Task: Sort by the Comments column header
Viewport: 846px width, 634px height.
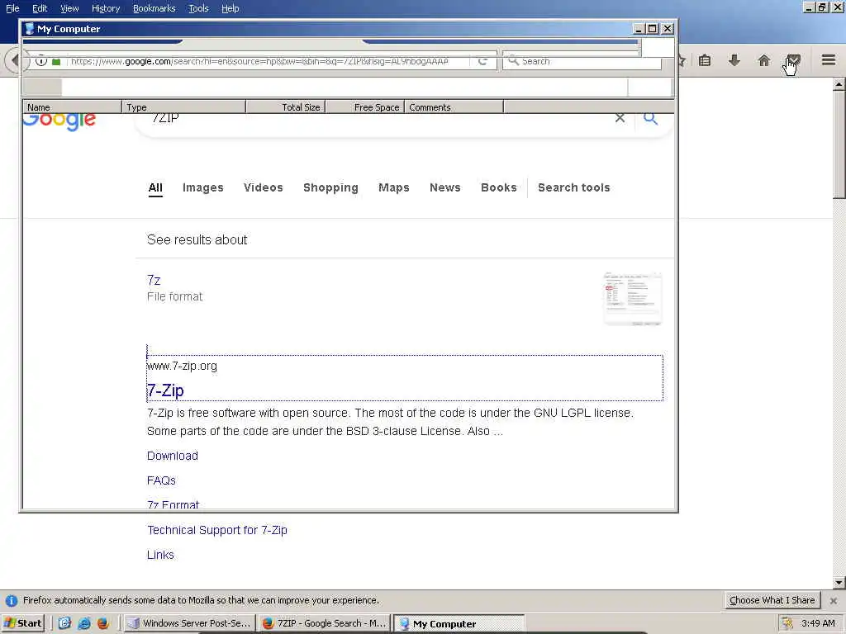Action: pos(454,107)
